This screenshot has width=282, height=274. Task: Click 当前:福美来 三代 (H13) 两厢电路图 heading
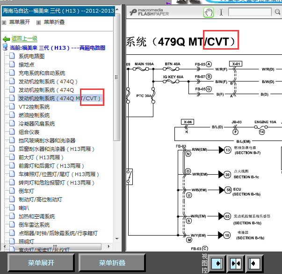[x=58, y=48]
